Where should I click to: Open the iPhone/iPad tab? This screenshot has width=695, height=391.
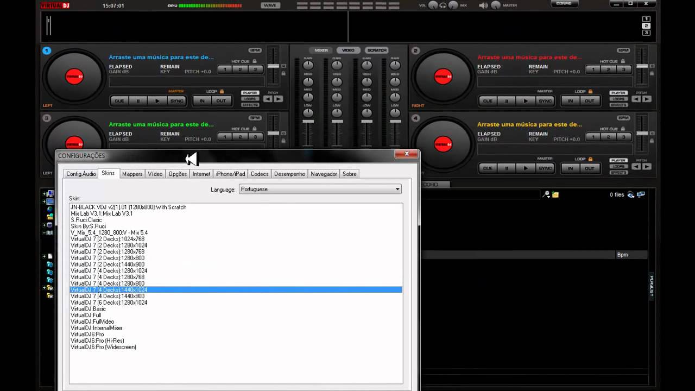(x=230, y=174)
